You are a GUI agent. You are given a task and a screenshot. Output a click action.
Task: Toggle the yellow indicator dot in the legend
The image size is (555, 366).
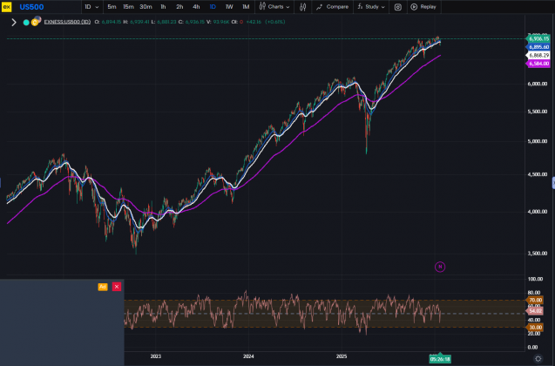35,22
